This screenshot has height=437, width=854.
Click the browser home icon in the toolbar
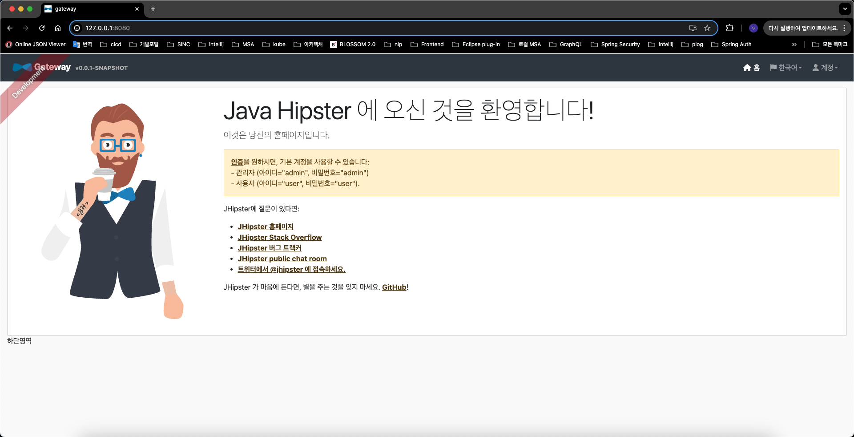pos(58,28)
